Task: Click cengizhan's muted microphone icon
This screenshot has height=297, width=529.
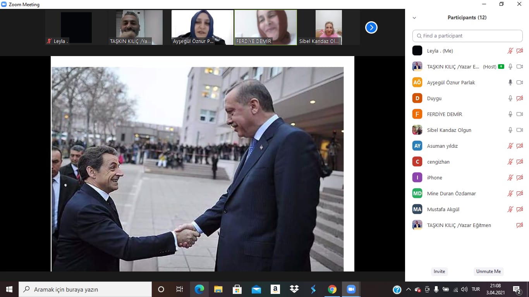Action: (x=510, y=162)
